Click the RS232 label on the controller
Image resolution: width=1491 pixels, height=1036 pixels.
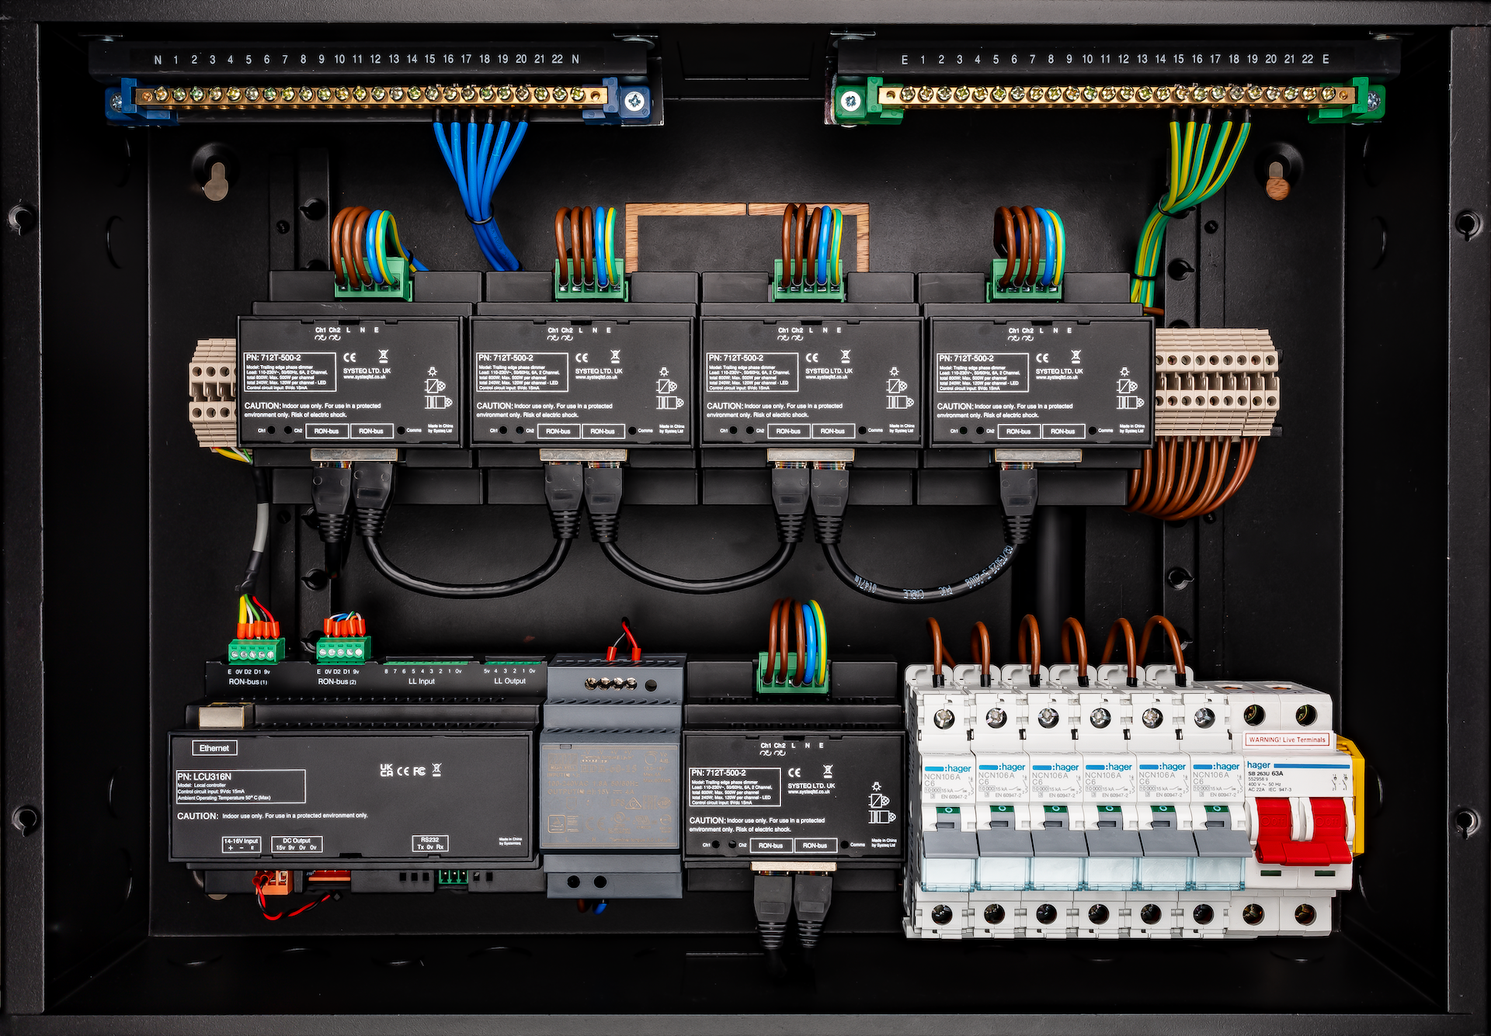click(x=429, y=840)
